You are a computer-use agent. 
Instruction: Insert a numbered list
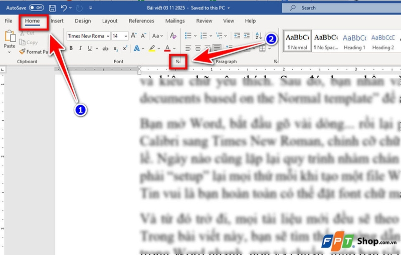click(204, 36)
